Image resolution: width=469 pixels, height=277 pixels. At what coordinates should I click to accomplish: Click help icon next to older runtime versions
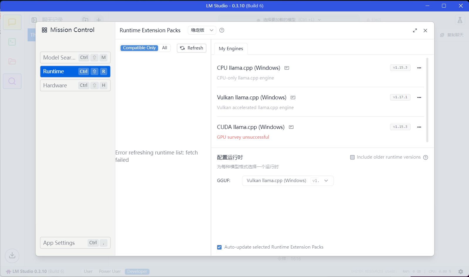pos(426,157)
